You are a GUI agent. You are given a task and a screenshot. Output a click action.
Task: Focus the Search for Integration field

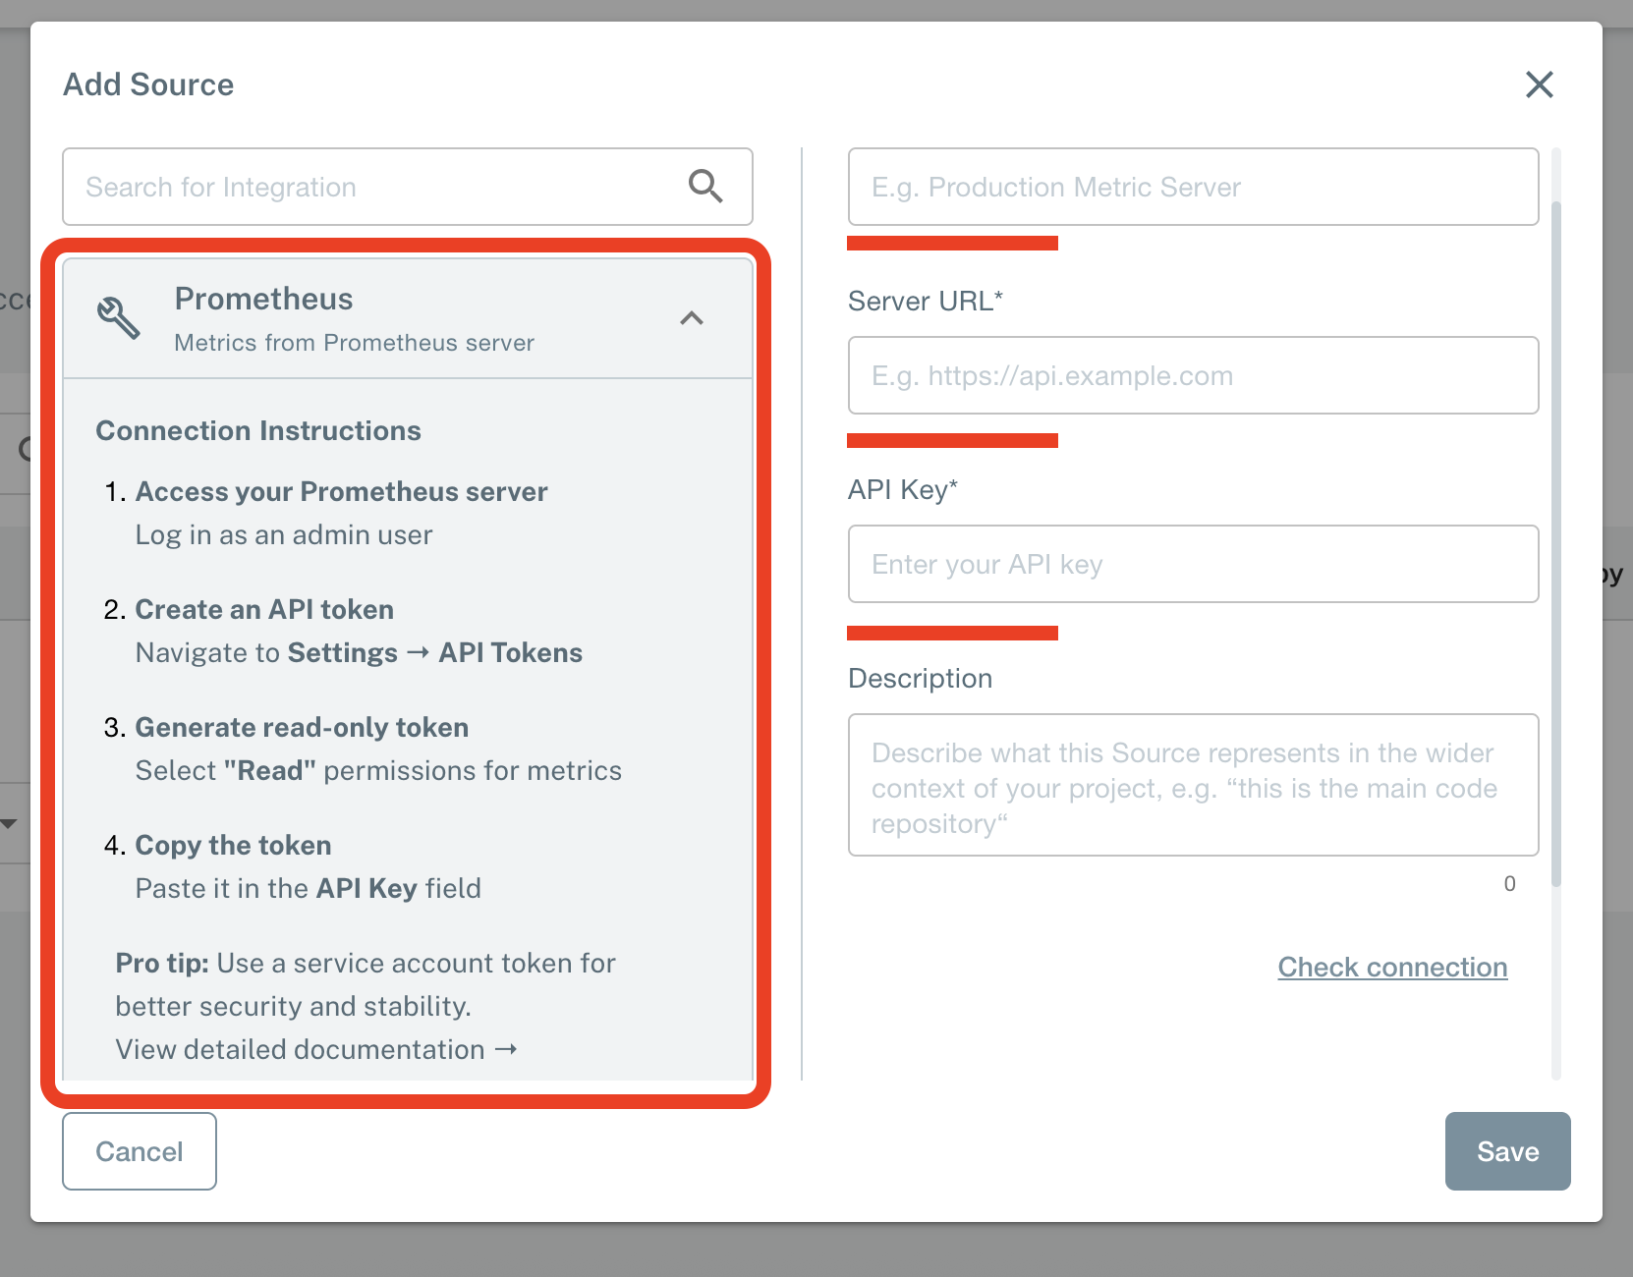408,187
